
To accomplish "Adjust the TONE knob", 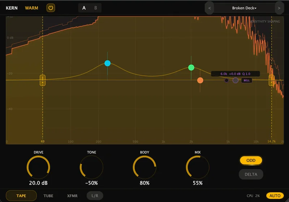I will [x=91, y=167].
